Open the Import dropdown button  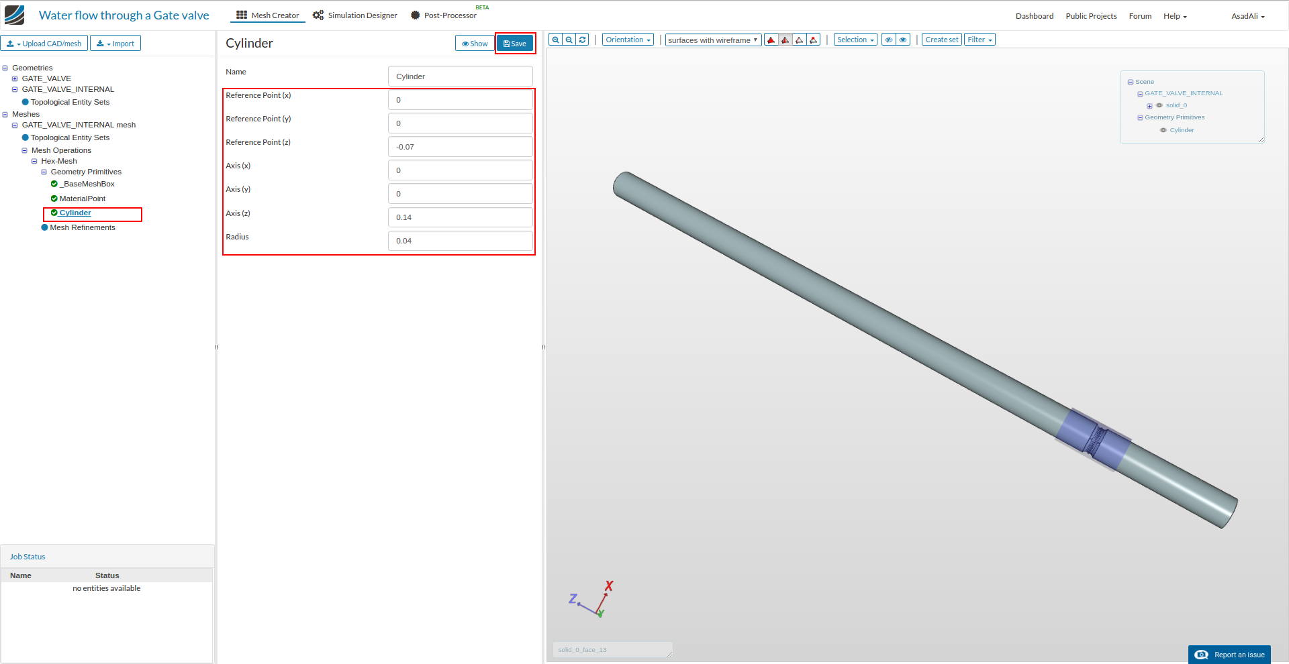(115, 44)
